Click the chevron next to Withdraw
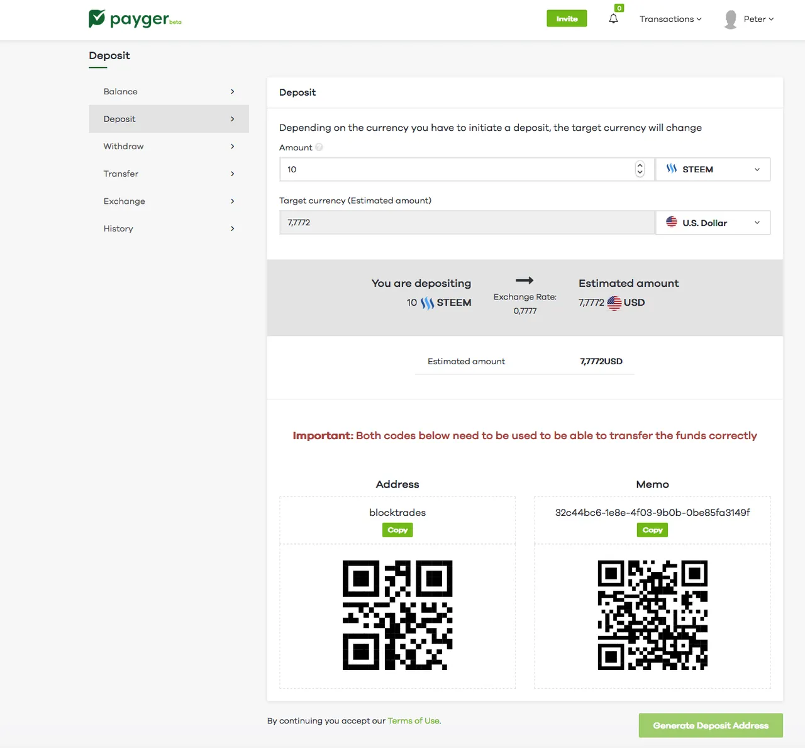 click(232, 146)
